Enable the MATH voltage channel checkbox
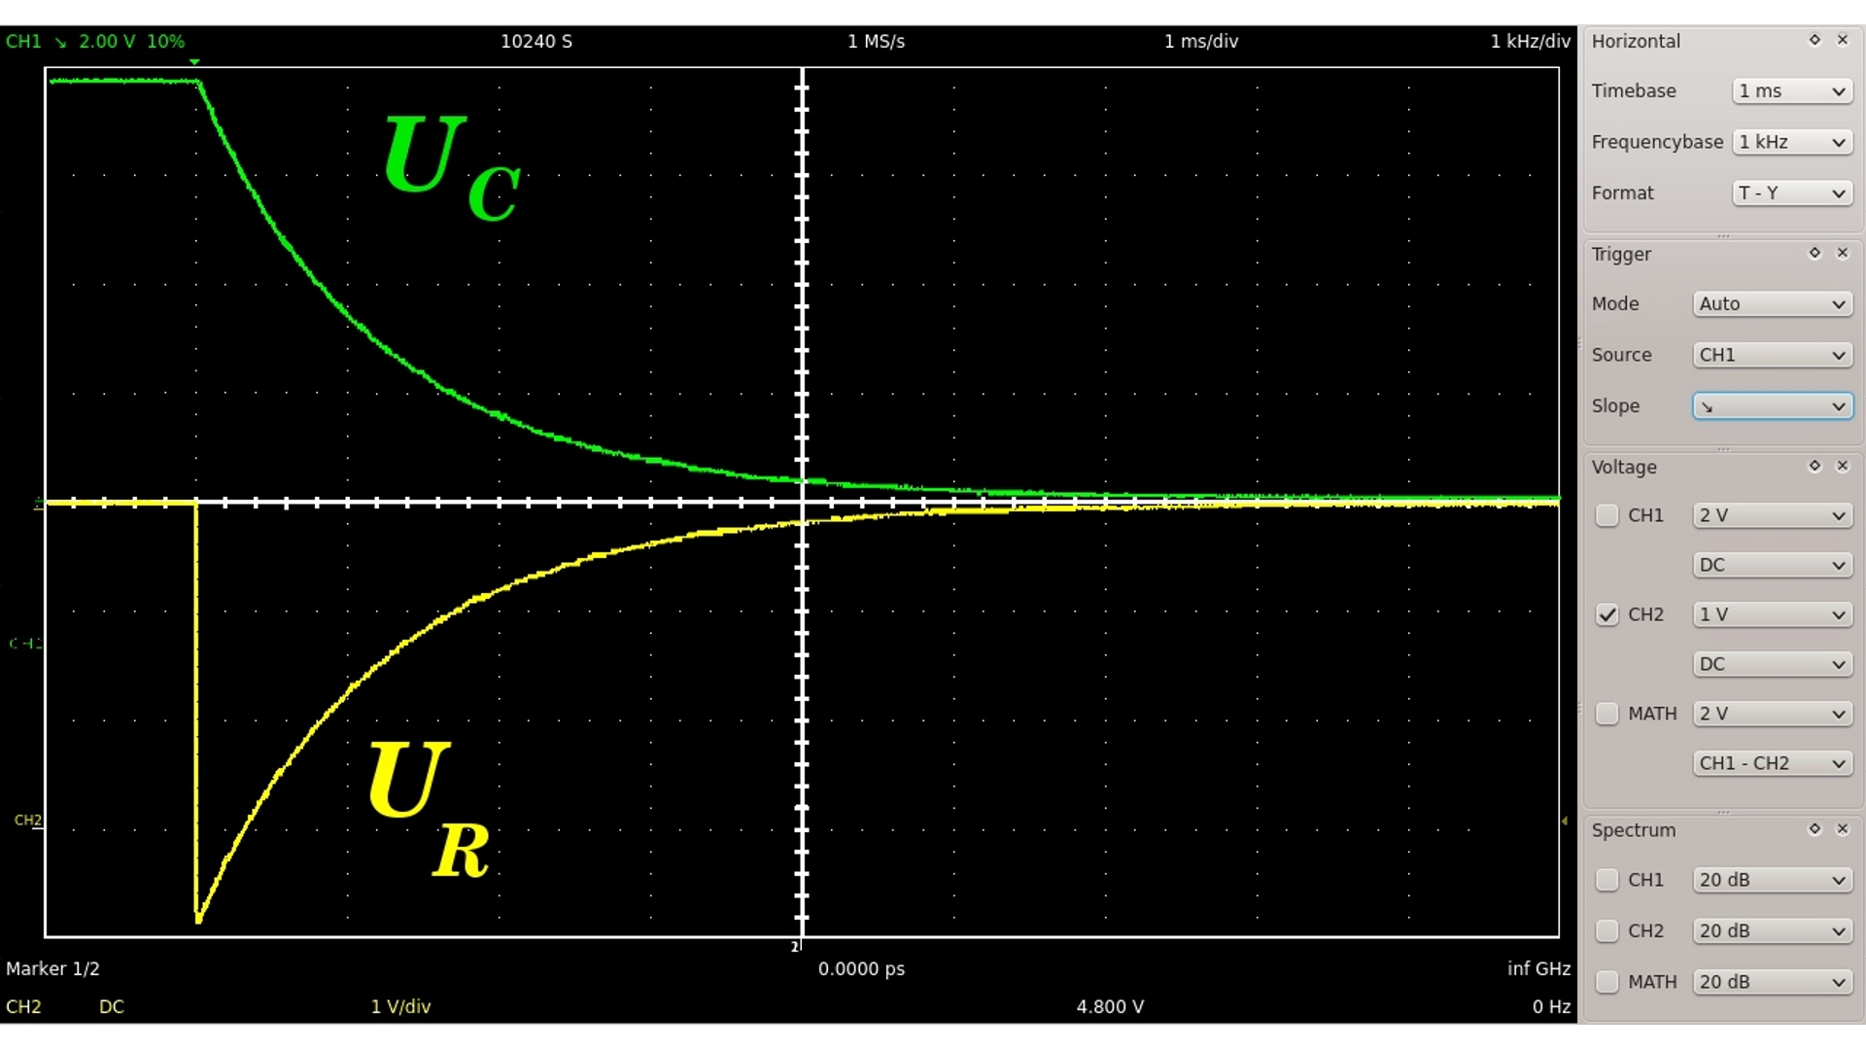Viewport: 1866px width, 1050px height. (1607, 714)
